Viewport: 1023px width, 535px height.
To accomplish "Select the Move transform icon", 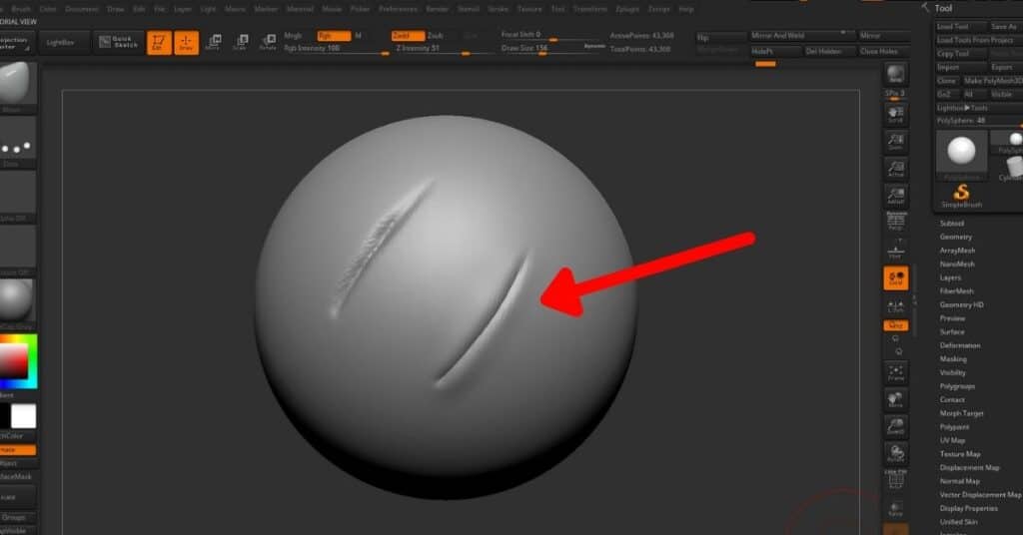I will [213, 42].
